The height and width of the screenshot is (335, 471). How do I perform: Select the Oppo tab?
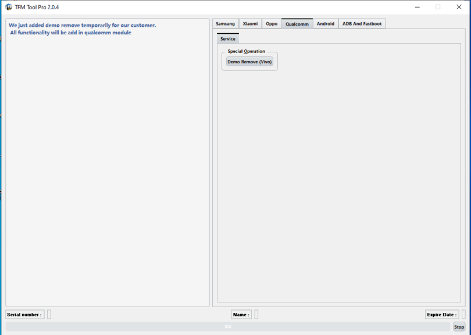pos(272,24)
